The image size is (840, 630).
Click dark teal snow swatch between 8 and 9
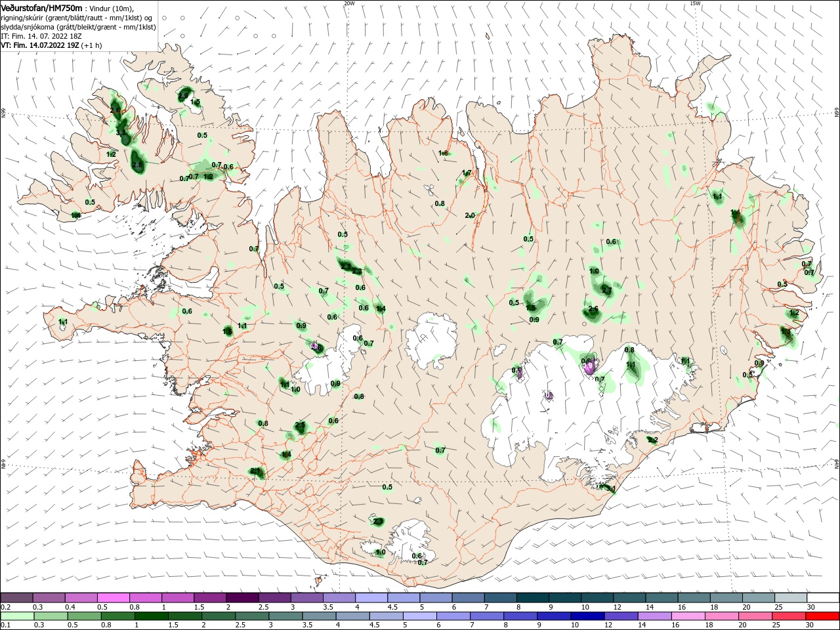[x=532, y=597]
